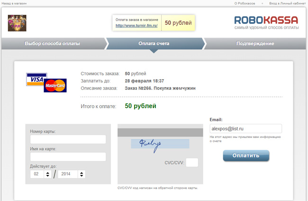308x201 pixels.
Task: Open the О Робокассе link
Action: tap(245, 3)
